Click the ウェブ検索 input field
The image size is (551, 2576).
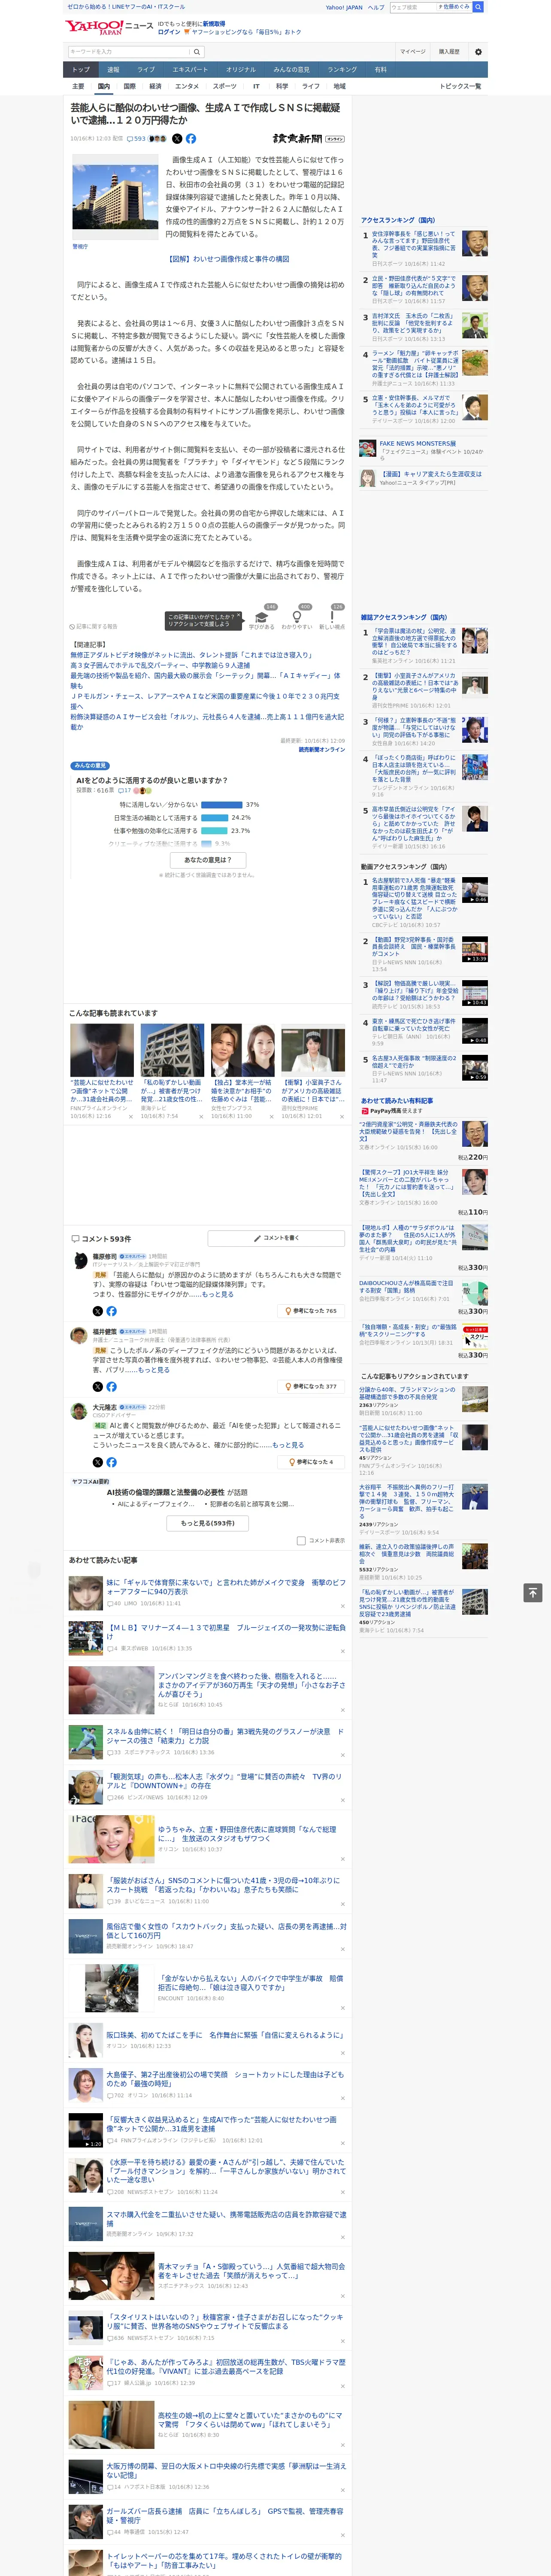point(412,7)
